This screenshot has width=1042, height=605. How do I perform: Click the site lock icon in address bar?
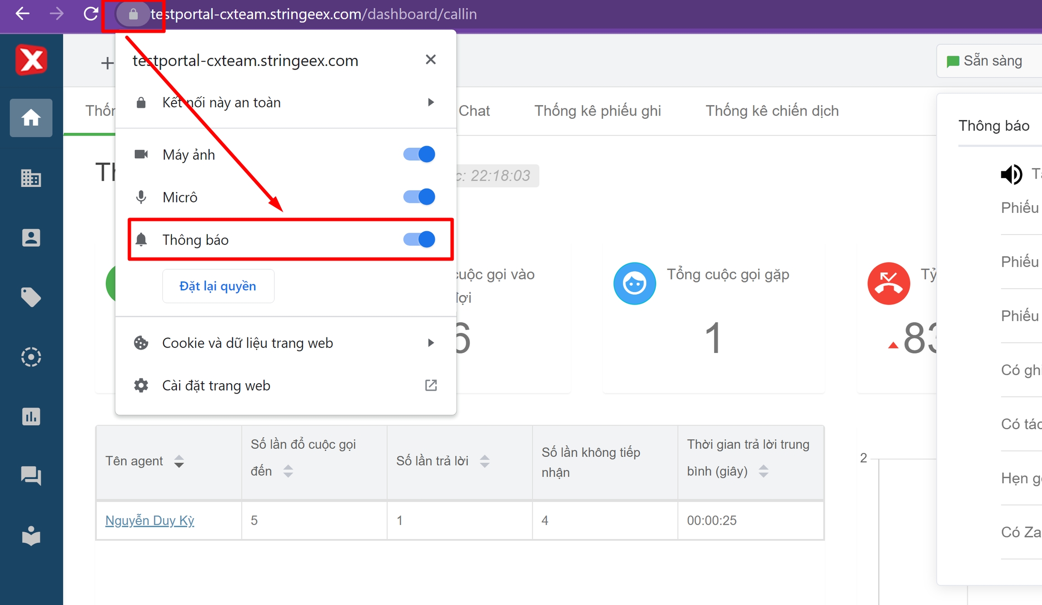[x=133, y=14]
